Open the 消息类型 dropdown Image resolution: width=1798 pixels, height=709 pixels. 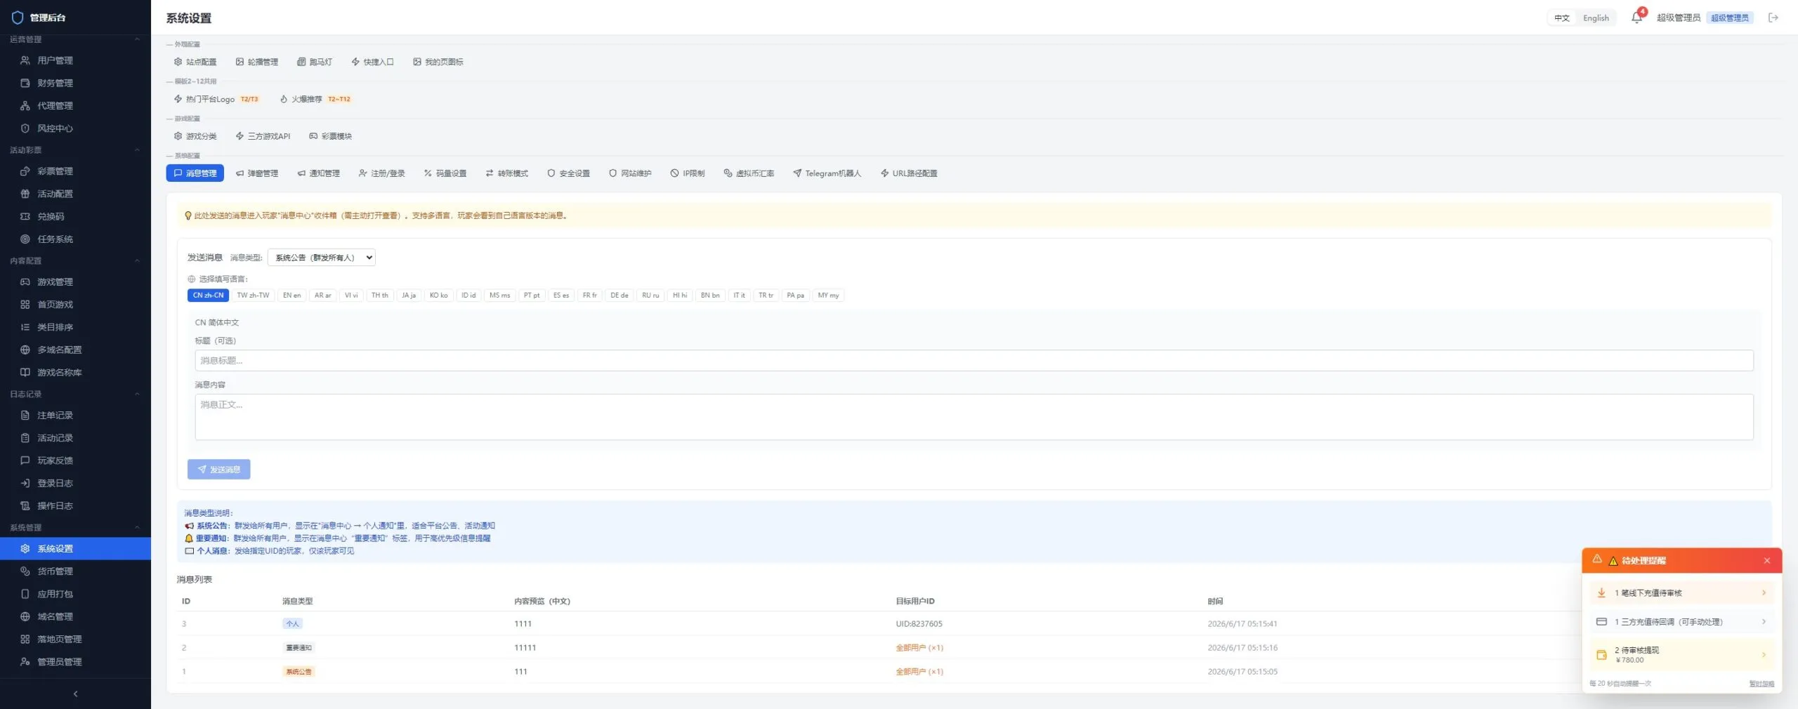(x=322, y=258)
